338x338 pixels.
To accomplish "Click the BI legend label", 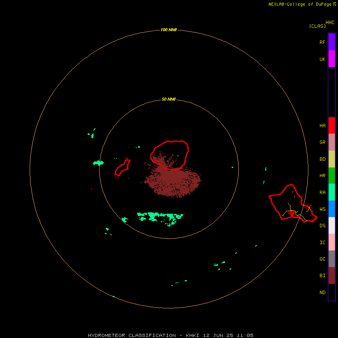I will (323, 276).
